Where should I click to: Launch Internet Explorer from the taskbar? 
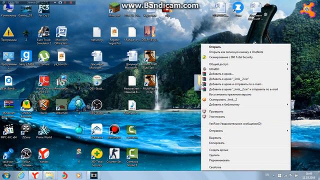click(21, 175)
